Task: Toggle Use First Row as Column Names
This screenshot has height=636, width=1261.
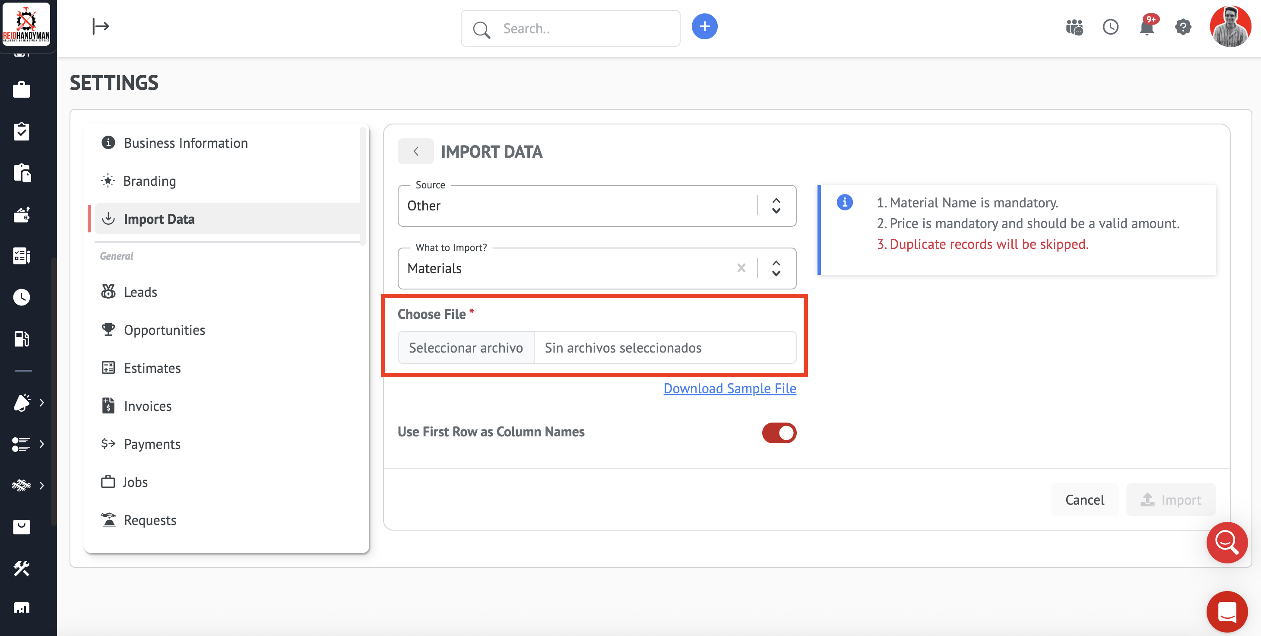Action: pyautogui.click(x=779, y=433)
